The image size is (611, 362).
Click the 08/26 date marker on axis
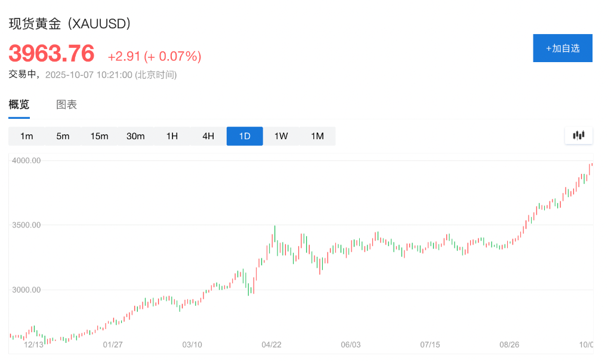click(509, 345)
